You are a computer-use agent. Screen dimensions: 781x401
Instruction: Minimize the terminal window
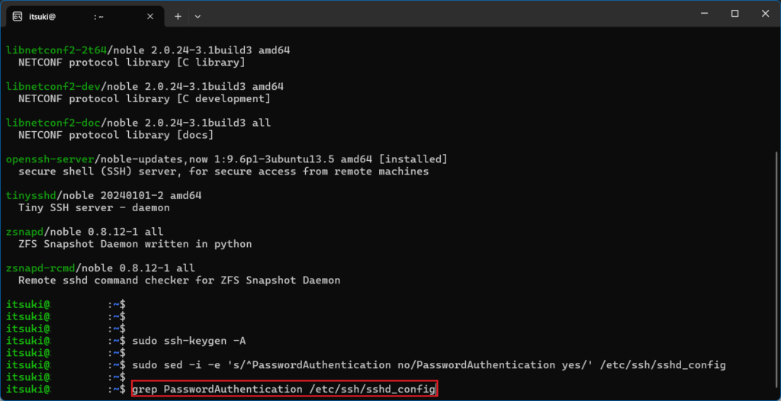[699, 14]
